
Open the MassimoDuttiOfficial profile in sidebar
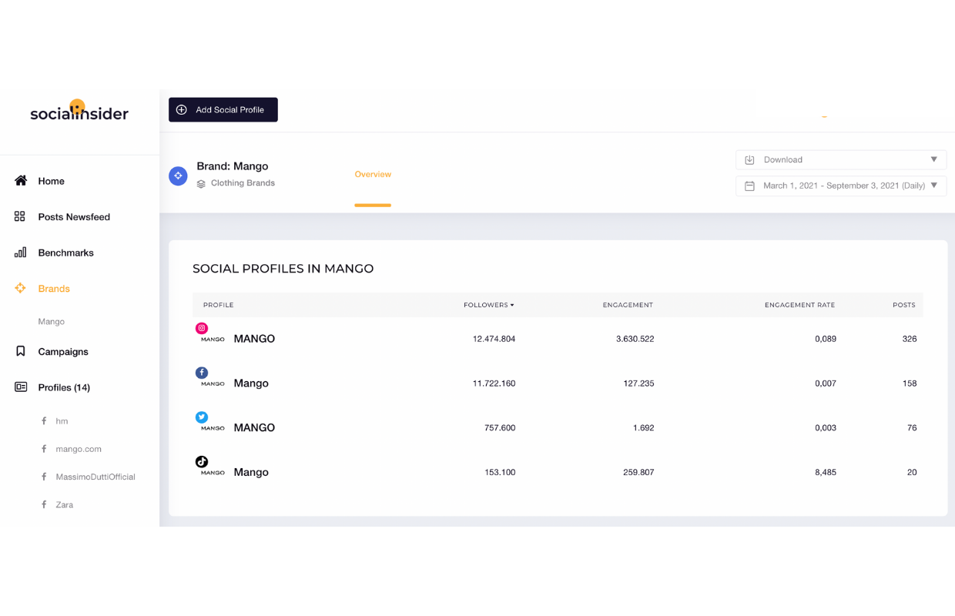(95, 477)
